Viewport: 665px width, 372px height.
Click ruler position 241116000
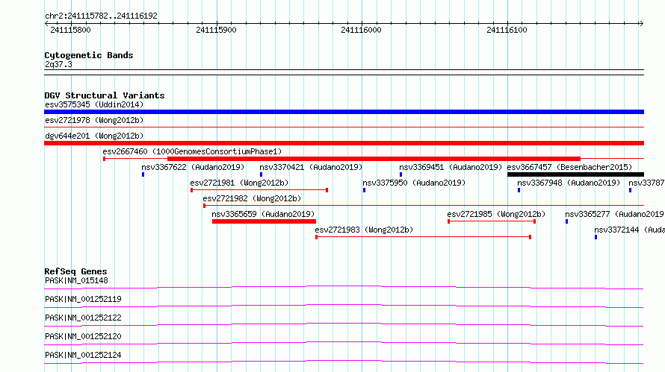[362, 30]
